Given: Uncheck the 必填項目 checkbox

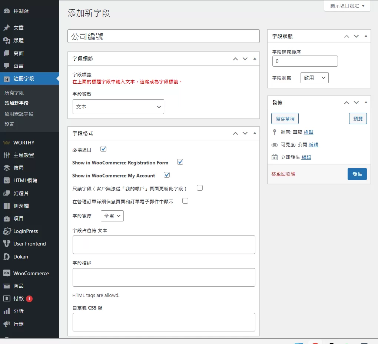Looking at the screenshot, I should pyautogui.click(x=103, y=149).
